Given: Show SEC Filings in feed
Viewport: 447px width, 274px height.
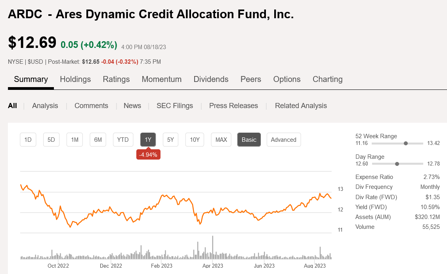Looking at the screenshot, I should [x=175, y=106].
